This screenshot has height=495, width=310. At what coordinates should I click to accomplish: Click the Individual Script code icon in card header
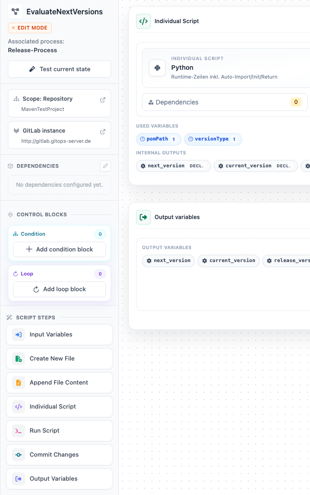point(143,21)
